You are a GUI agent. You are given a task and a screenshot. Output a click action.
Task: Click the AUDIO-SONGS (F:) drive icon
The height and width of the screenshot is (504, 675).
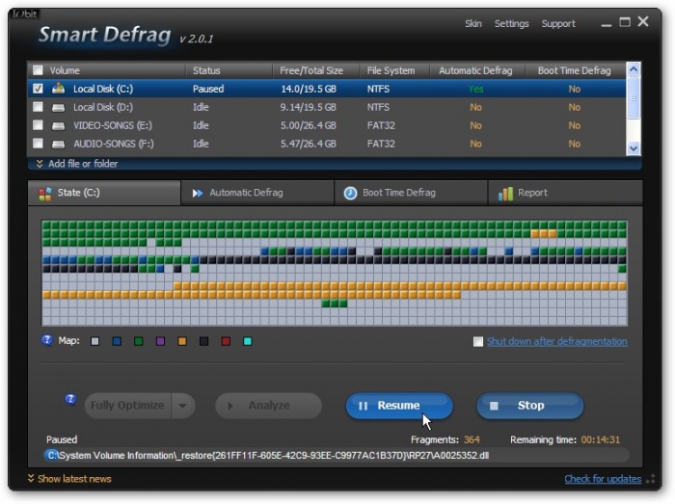pos(58,144)
